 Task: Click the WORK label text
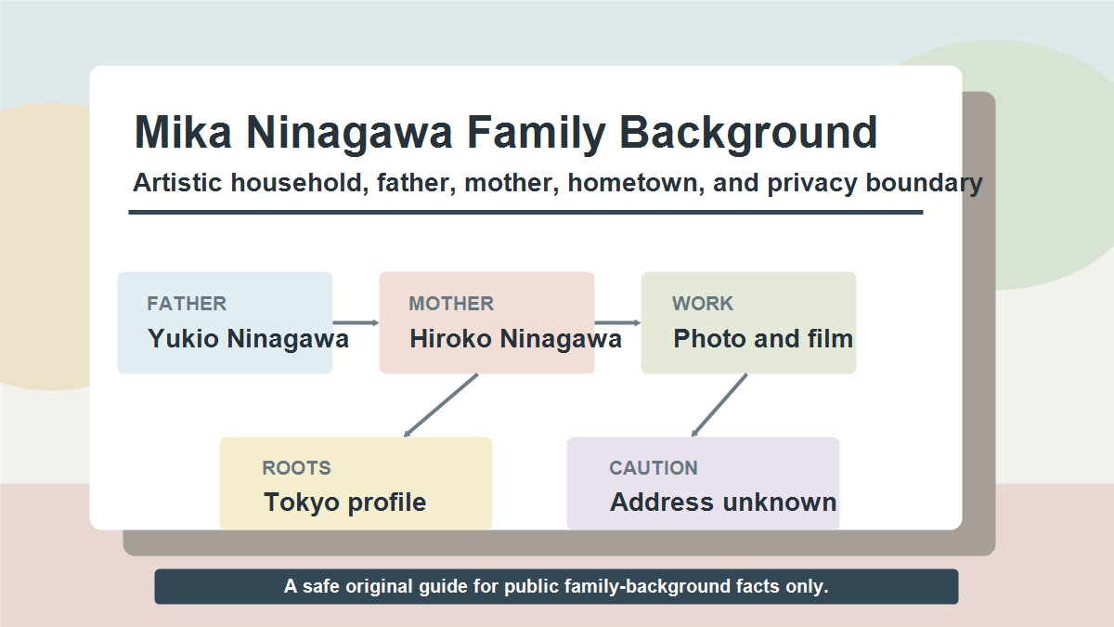pos(703,304)
